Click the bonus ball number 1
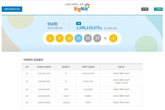The image size is (165, 110). pyautogui.click(x=113, y=38)
